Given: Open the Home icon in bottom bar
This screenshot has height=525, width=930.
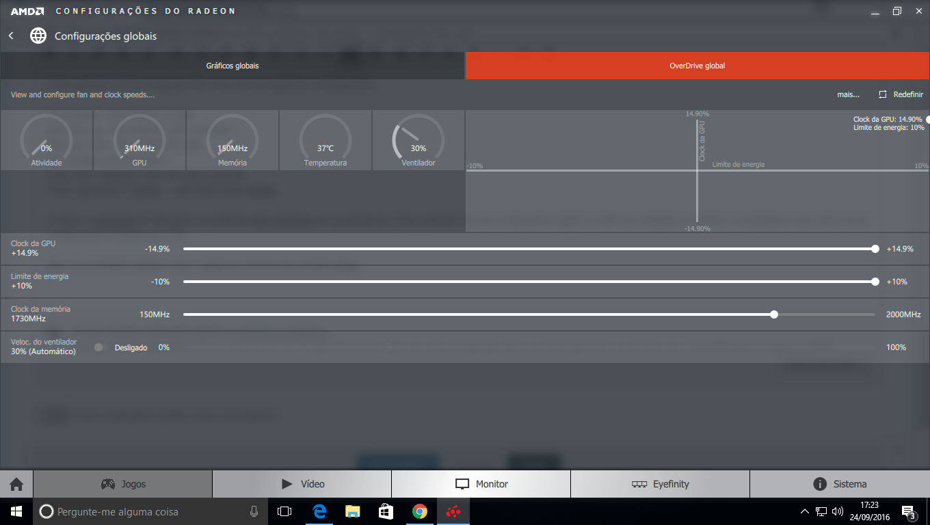Looking at the screenshot, I should (16, 484).
